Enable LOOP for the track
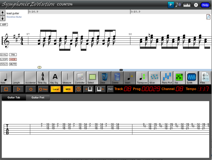Viewport: 212px width, 160px height. pyautogui.click(x=4, y=59)
